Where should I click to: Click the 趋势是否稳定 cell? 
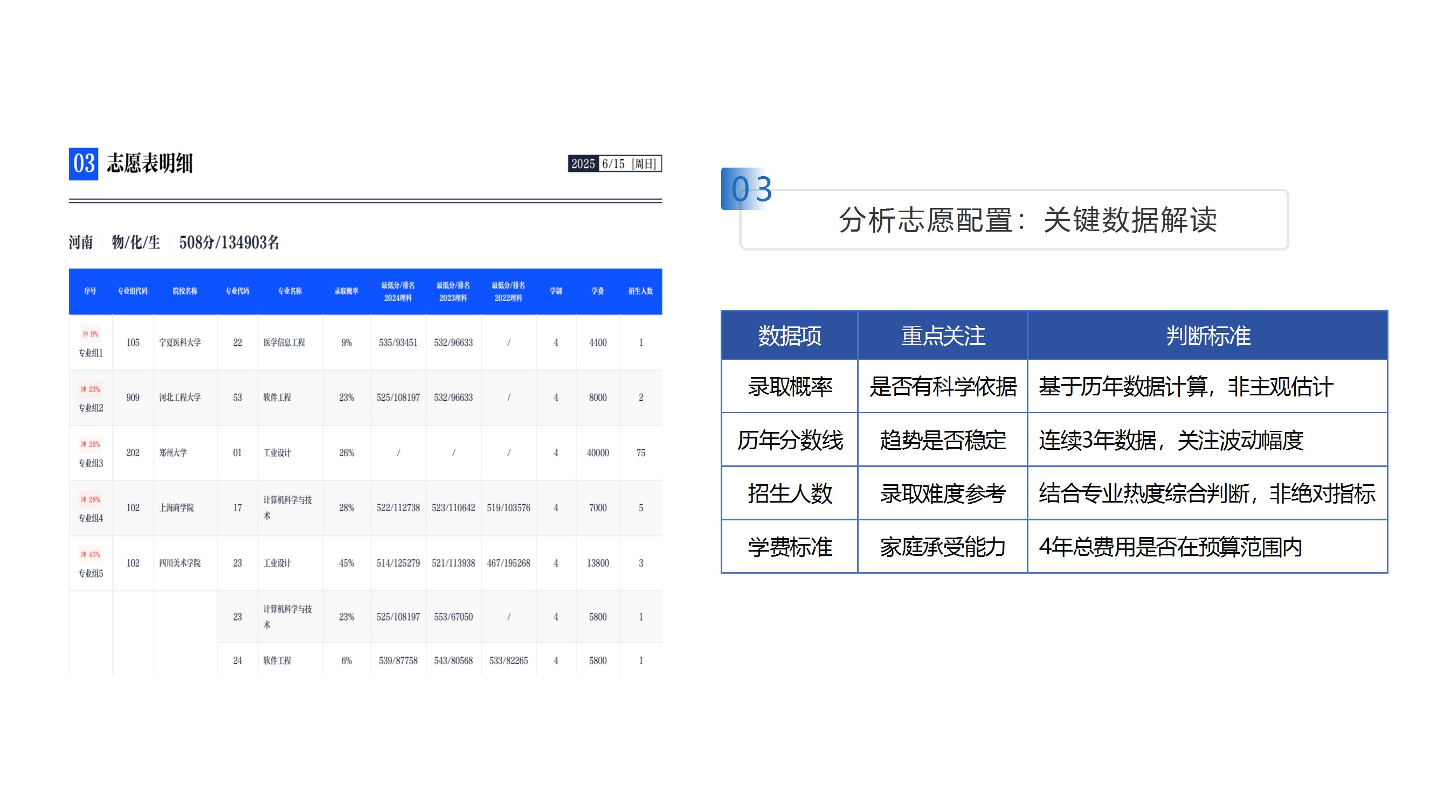tap(942, 440)
